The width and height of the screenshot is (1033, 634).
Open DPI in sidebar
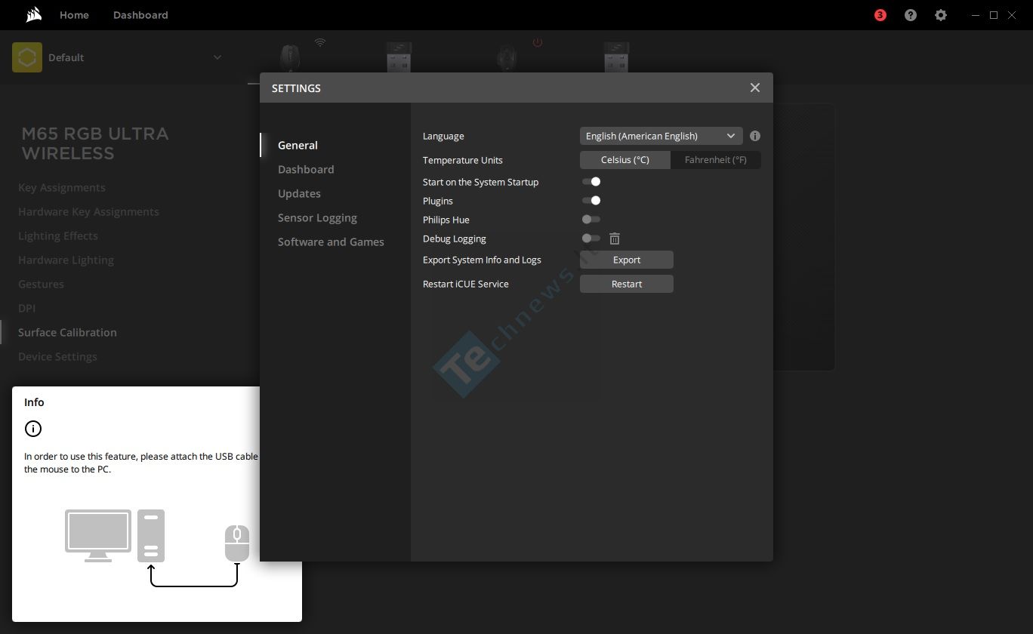[x=26, y=308]
